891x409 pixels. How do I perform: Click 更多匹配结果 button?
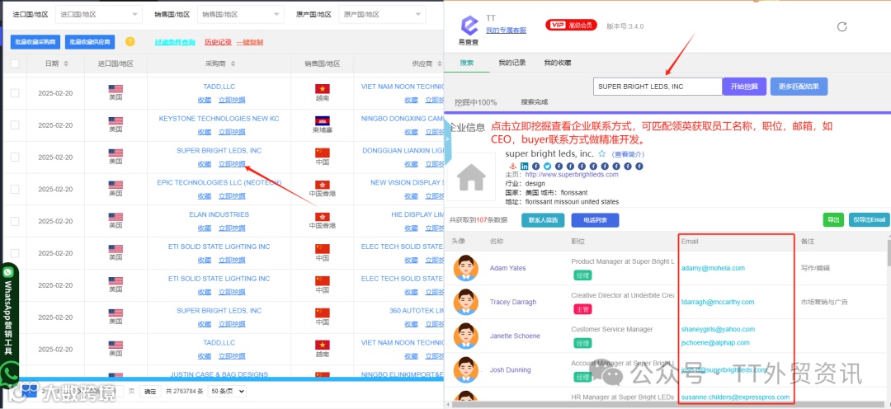pos(799,87)
